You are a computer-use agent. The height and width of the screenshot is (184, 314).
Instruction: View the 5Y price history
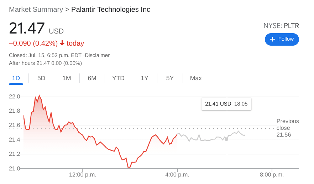point(170,78)
